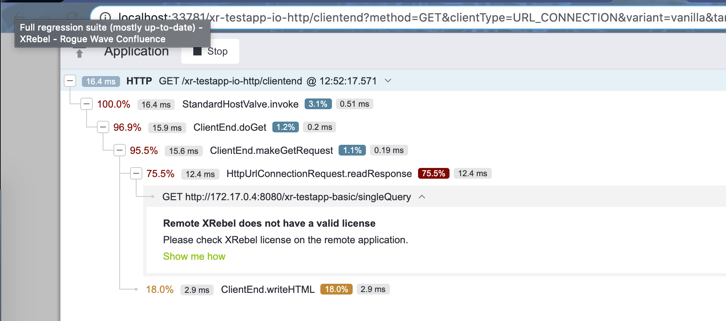Select the Application tab
726x321 pixels.
click(136, 51)
